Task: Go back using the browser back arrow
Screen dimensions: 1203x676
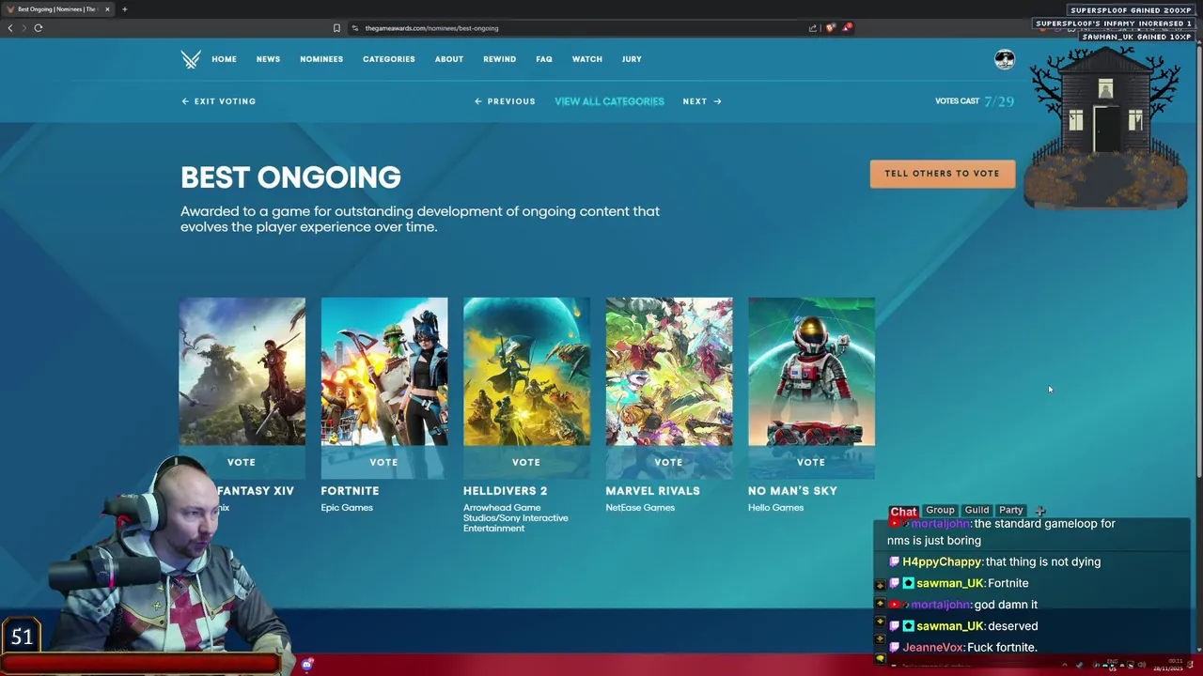Action: click(x=10, y=27)
